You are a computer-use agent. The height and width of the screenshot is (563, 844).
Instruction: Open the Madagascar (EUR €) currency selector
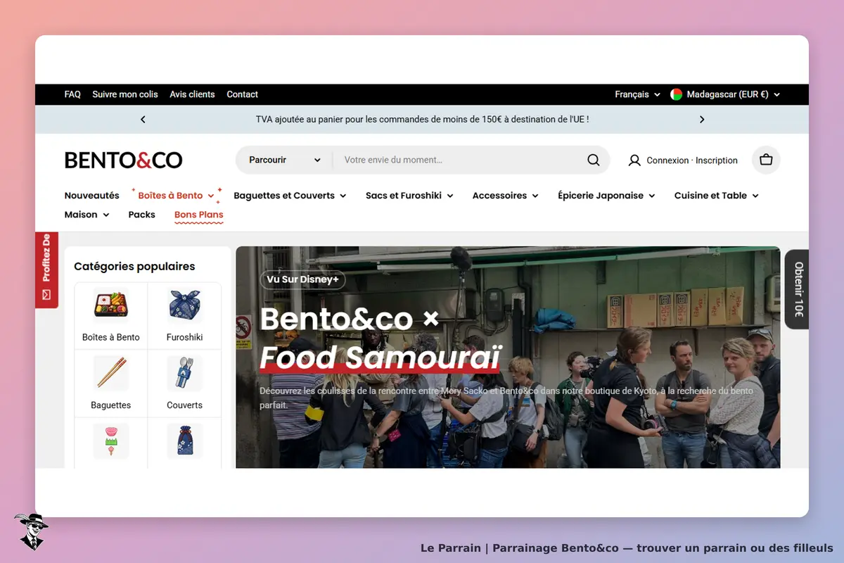(x=726, y=94)
